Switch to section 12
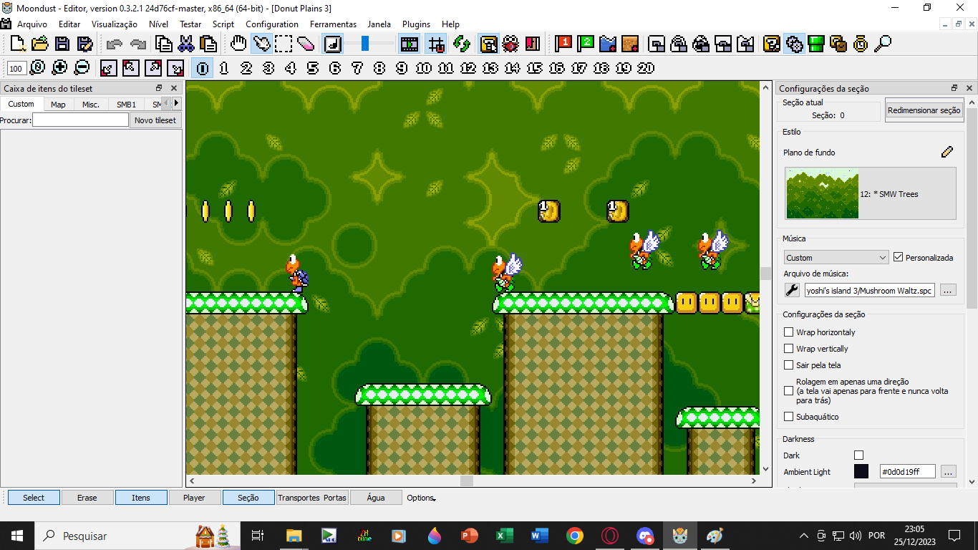The image size is (978, 550). pos(468,68)
